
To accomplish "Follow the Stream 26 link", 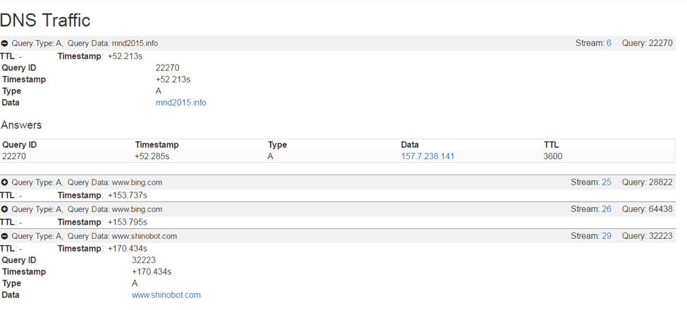I will (606, 209).
